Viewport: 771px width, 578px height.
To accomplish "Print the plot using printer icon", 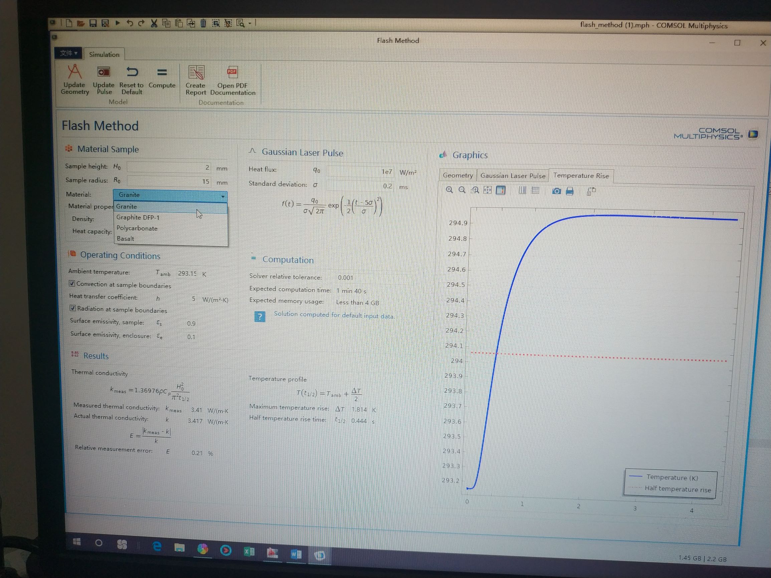I will 570,191.
